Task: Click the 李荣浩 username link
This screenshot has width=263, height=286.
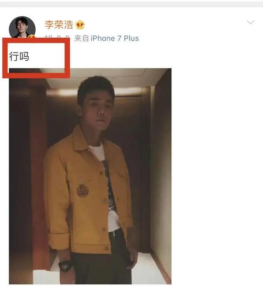Action: [59, 25]
